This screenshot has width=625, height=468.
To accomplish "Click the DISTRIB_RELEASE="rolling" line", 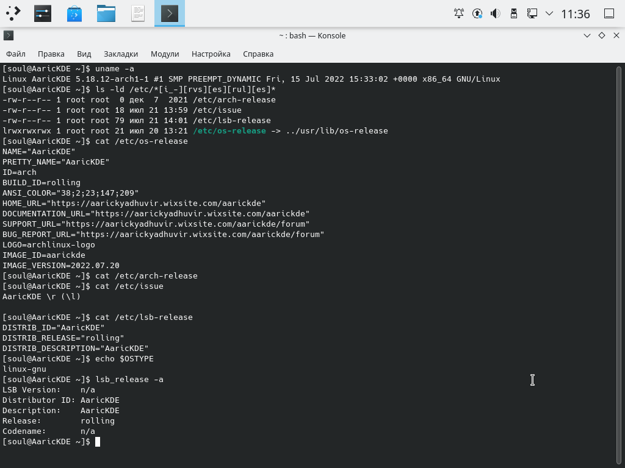I will (x=63, y=338).
